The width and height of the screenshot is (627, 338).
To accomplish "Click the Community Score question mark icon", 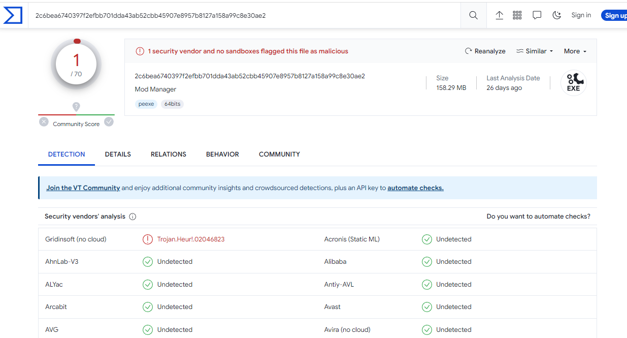I will click(76, 107).
